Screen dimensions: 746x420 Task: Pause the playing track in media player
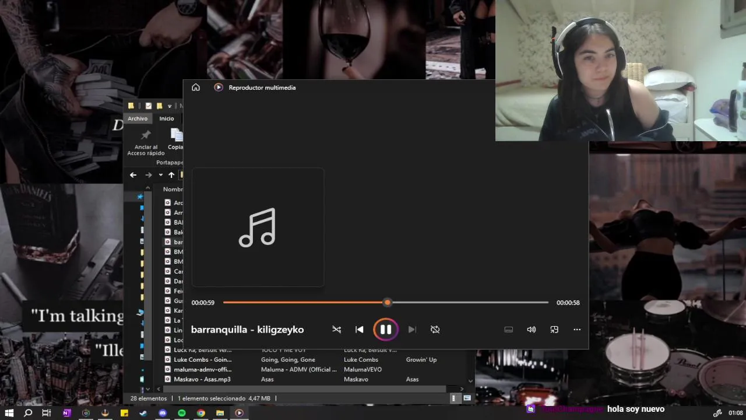pos(386,330)
